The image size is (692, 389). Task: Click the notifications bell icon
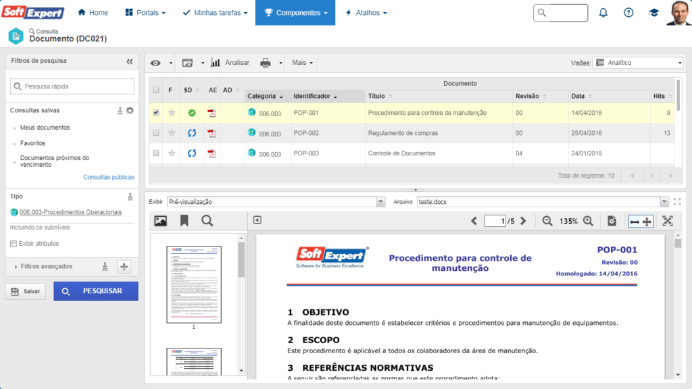pos(603,12)
